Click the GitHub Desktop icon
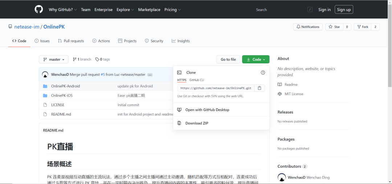Viewport: 392px width, 184px height. (179, 110)
